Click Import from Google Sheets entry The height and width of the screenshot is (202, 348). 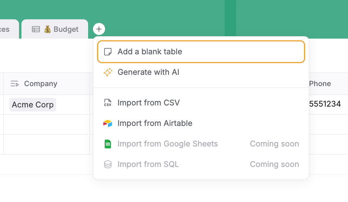(x=167, y=144)
